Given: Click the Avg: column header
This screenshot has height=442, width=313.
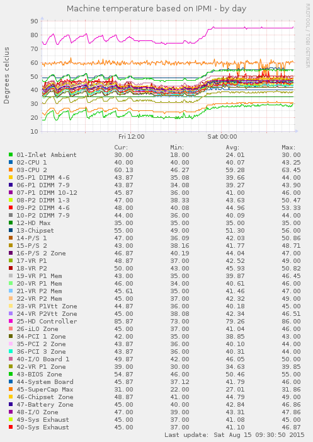Looking at the screenshot, I should [232, 147].
